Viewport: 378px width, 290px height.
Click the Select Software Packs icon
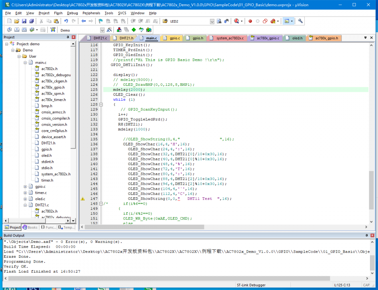coord(141,30)
